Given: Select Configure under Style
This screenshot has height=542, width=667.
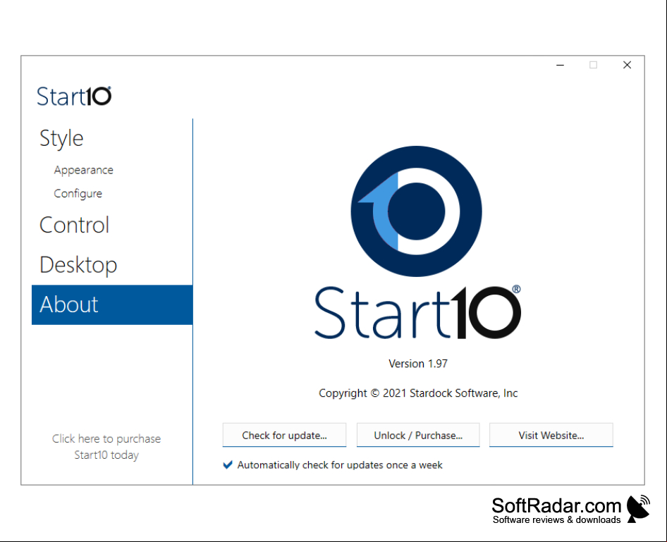Looking at the screenshot, I should coord(78,194).
